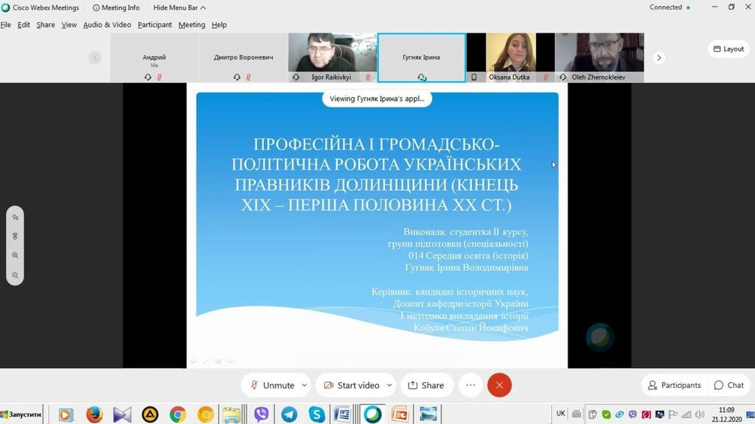Open Viber from the taskbar
The width and height of the screenshot is (755, 424).
click(x=261, y=414)
